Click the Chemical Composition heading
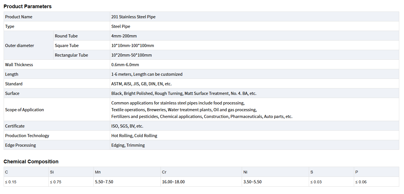Screen dimensions: 404x194 click(31, 162)
